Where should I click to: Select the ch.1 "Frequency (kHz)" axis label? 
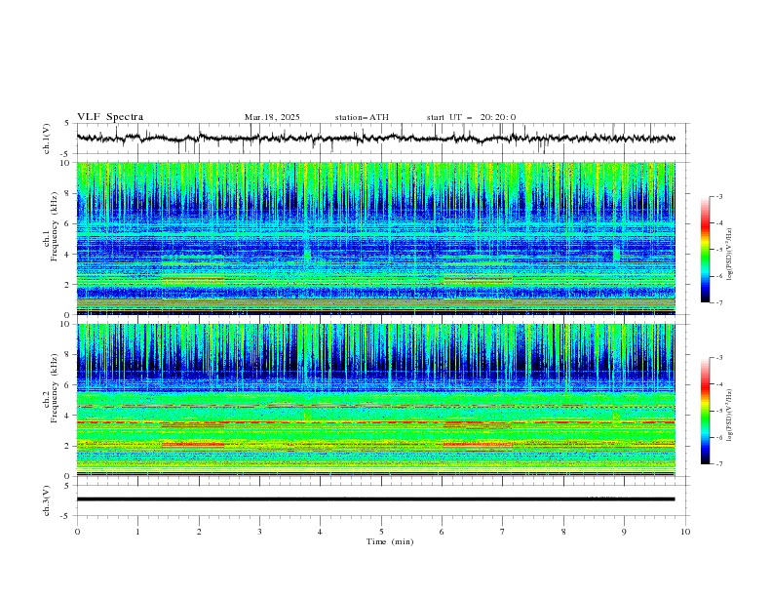pos(55,227)
